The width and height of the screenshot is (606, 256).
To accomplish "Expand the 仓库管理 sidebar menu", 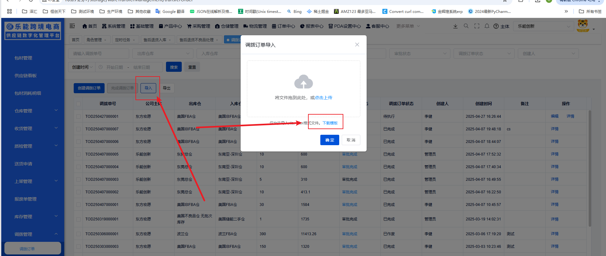I will pos(33,111).
